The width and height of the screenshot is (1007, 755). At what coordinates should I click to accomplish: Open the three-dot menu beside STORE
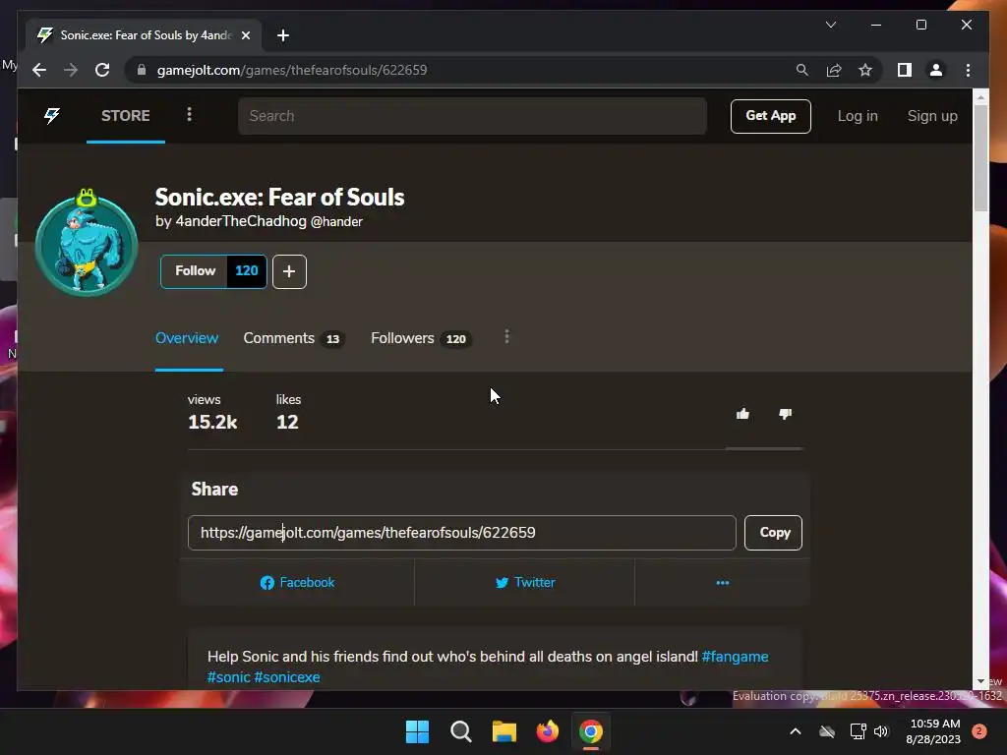coord(189,114)
